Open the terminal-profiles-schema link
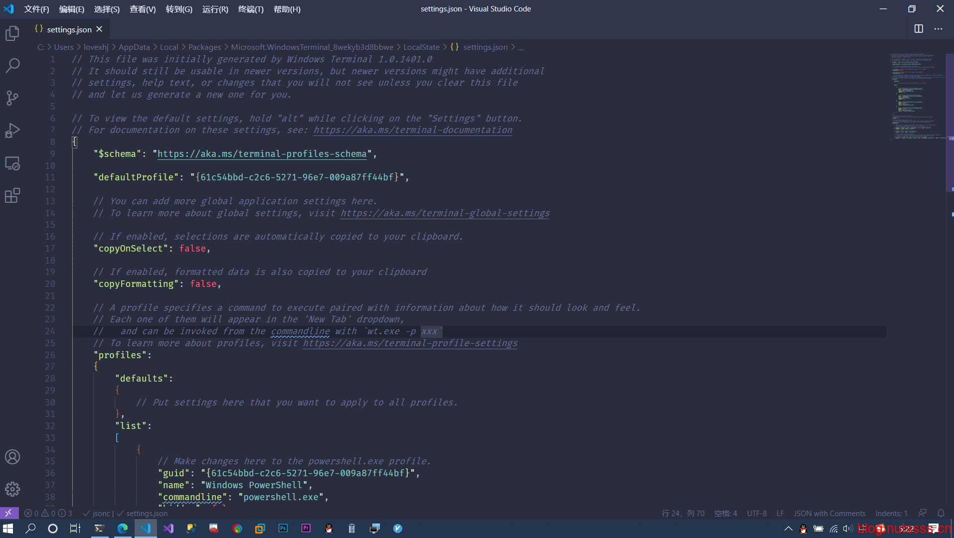The image size is (954, 538). pyautogui.click(x=262, y=154)
